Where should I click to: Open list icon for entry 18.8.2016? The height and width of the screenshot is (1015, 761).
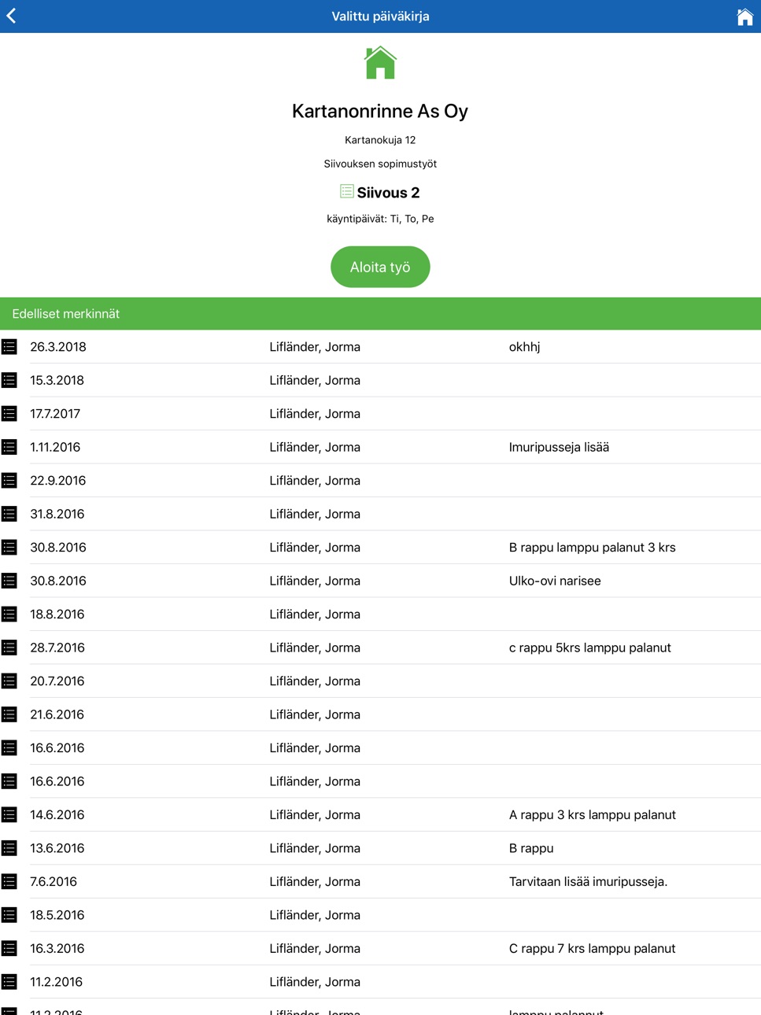tap(9, 614)
